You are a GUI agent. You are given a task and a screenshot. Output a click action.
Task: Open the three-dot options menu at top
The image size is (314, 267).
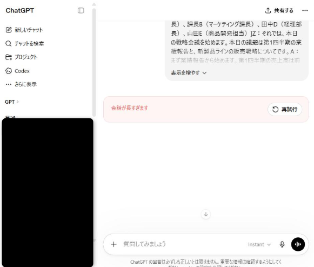(305, 11)
